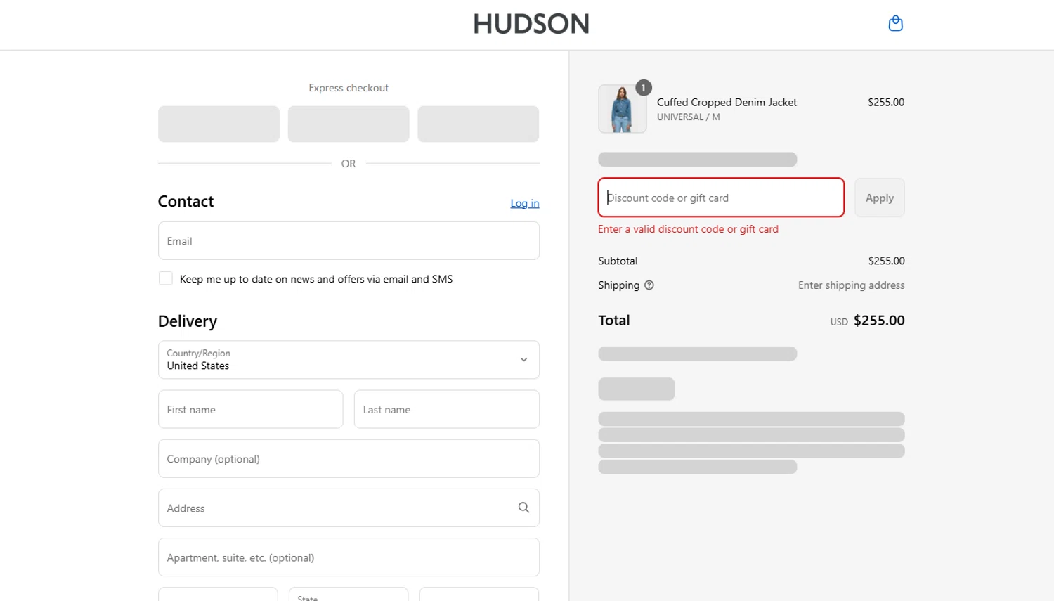
Task: Open the shopping bag icon
Action: tap(895, 23)
